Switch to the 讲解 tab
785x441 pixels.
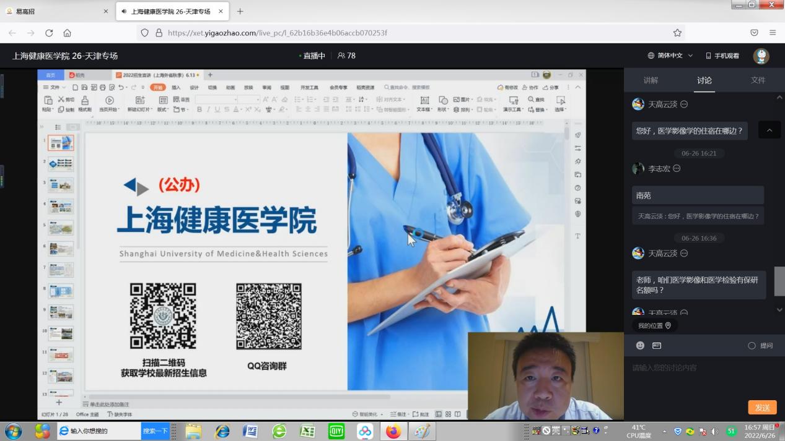pos(651,80)
